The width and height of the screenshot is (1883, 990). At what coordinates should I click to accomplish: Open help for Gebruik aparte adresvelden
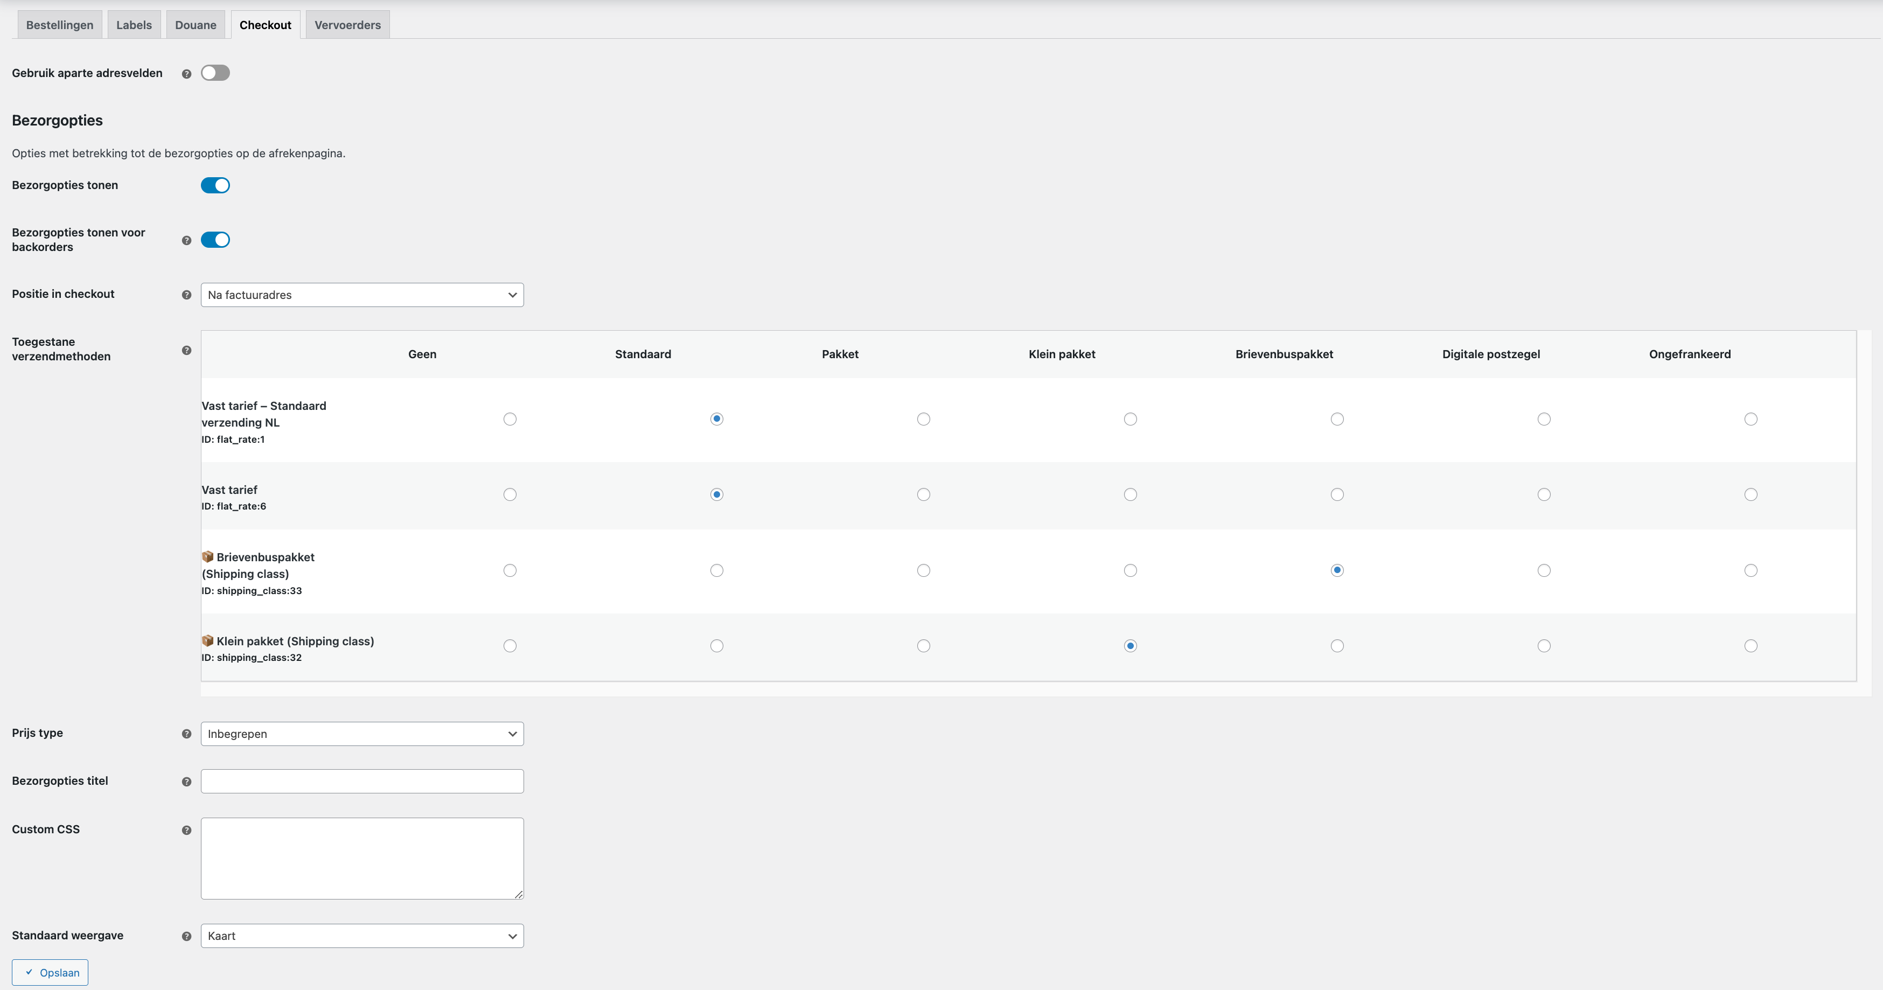click(186, 73)
